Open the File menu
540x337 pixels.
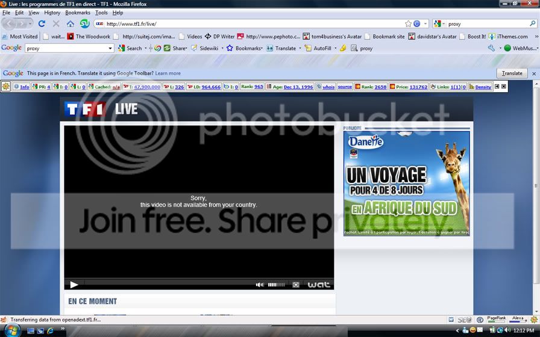[6, 13]
